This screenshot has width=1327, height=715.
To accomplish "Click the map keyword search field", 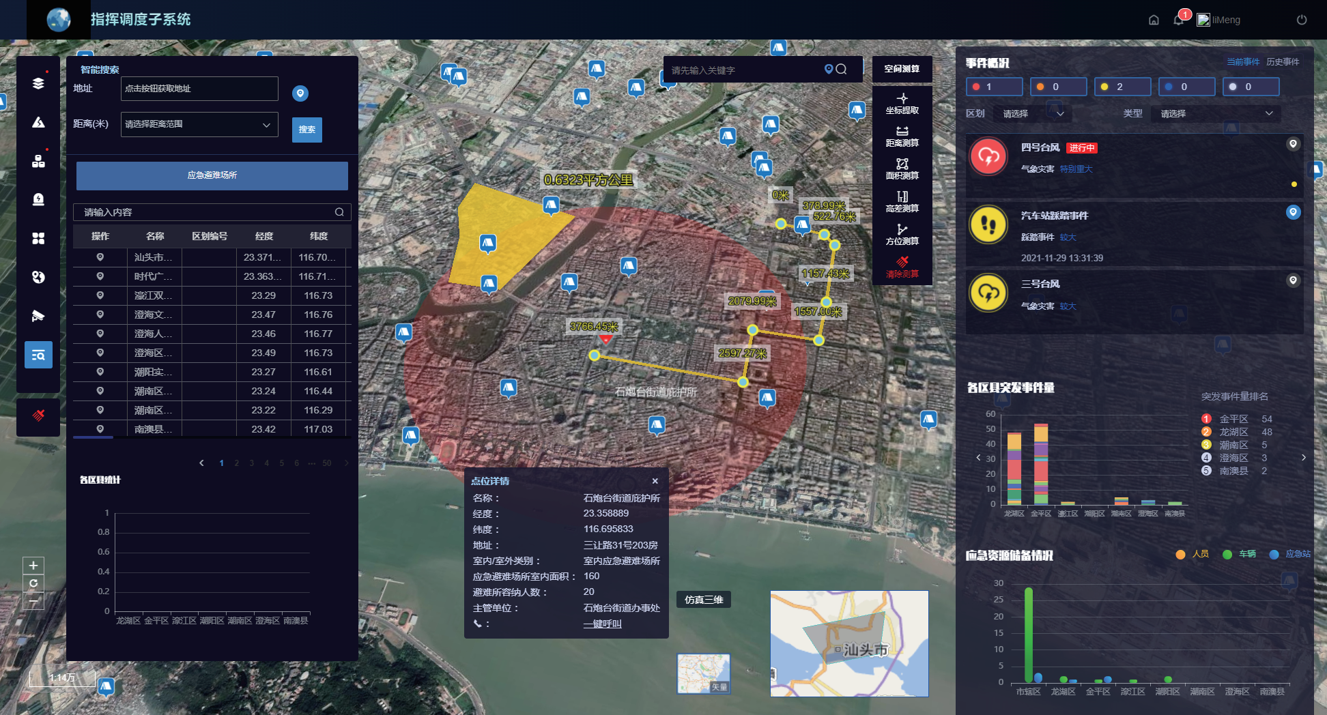I will [744, 70].
